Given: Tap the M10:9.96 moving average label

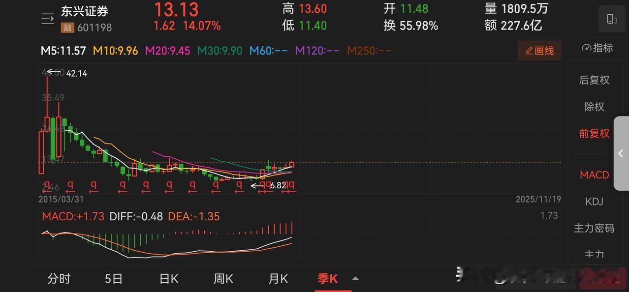Looking at the screenshot, I should [115, 51].
